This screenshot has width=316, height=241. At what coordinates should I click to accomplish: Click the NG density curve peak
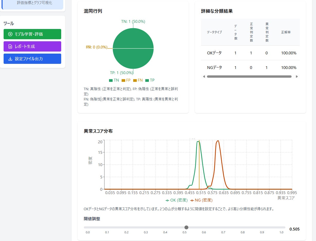[218, 141]
